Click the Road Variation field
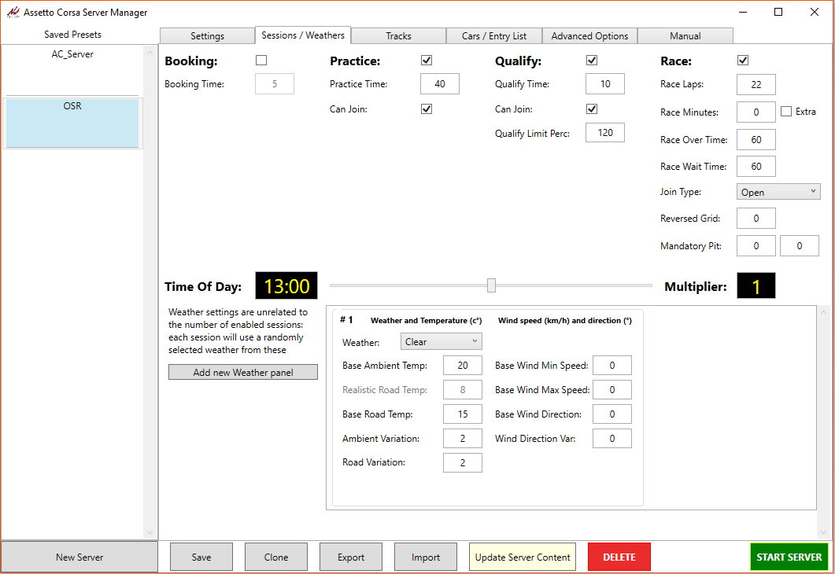 462,462
